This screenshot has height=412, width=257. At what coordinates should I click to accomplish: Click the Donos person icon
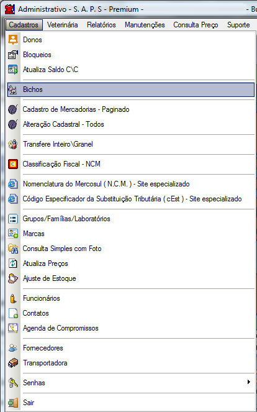[x=13, y=40]
